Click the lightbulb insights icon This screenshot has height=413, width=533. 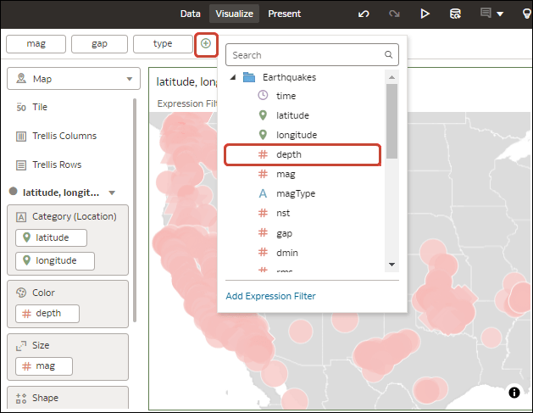[x=526, y=14]
